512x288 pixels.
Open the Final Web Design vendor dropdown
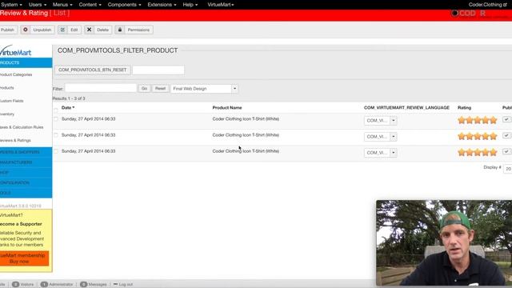click(204, 89)
